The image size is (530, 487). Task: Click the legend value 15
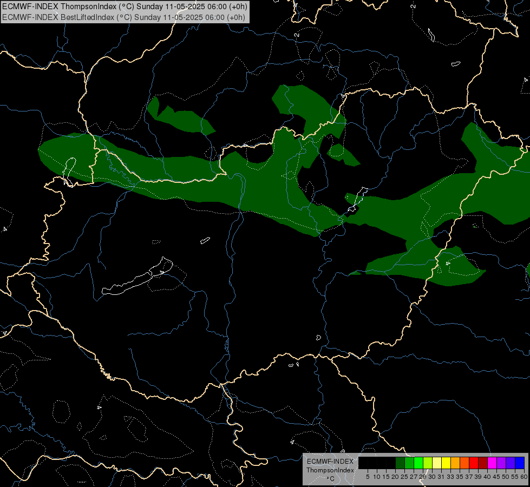click(x=386, y=477)
